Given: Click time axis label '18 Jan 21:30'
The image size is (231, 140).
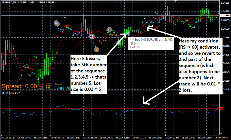Looking at the screenshot, I should [x=139, y=138].
